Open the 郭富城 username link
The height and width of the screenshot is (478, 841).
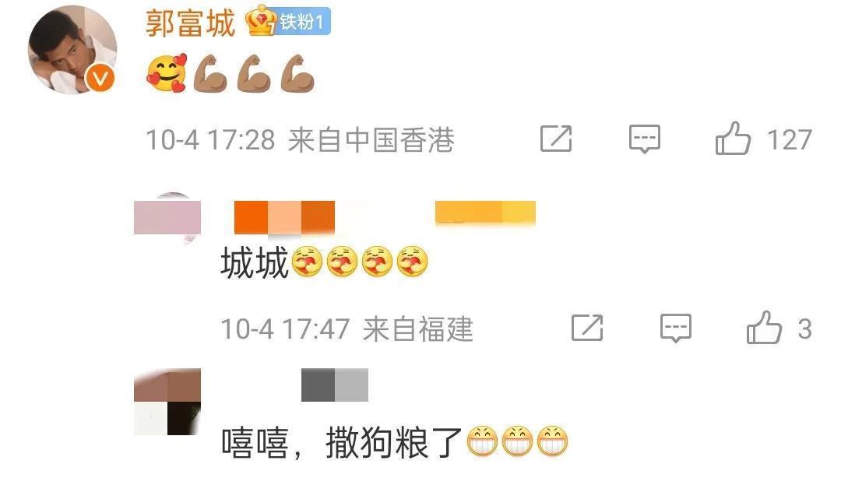(190, 23)
